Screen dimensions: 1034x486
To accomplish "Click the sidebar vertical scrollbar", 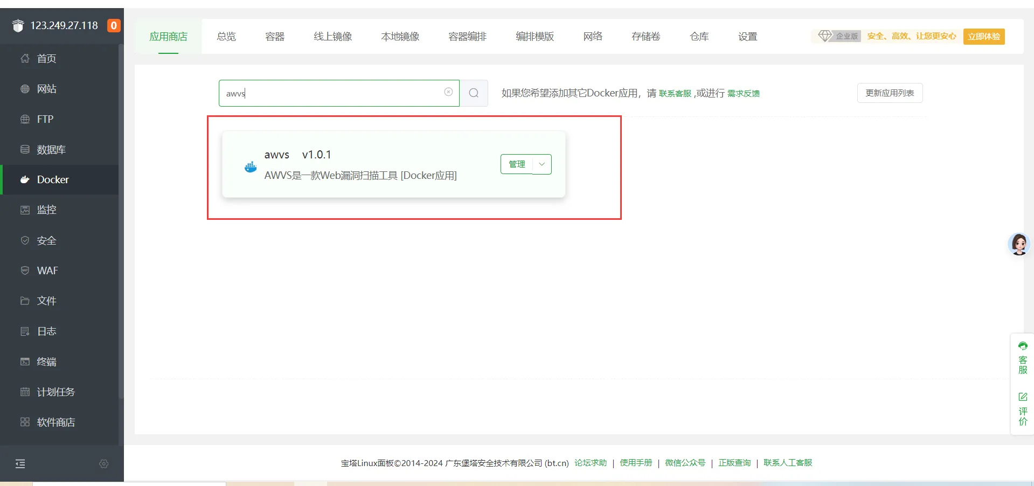I will tap(121, 221).
